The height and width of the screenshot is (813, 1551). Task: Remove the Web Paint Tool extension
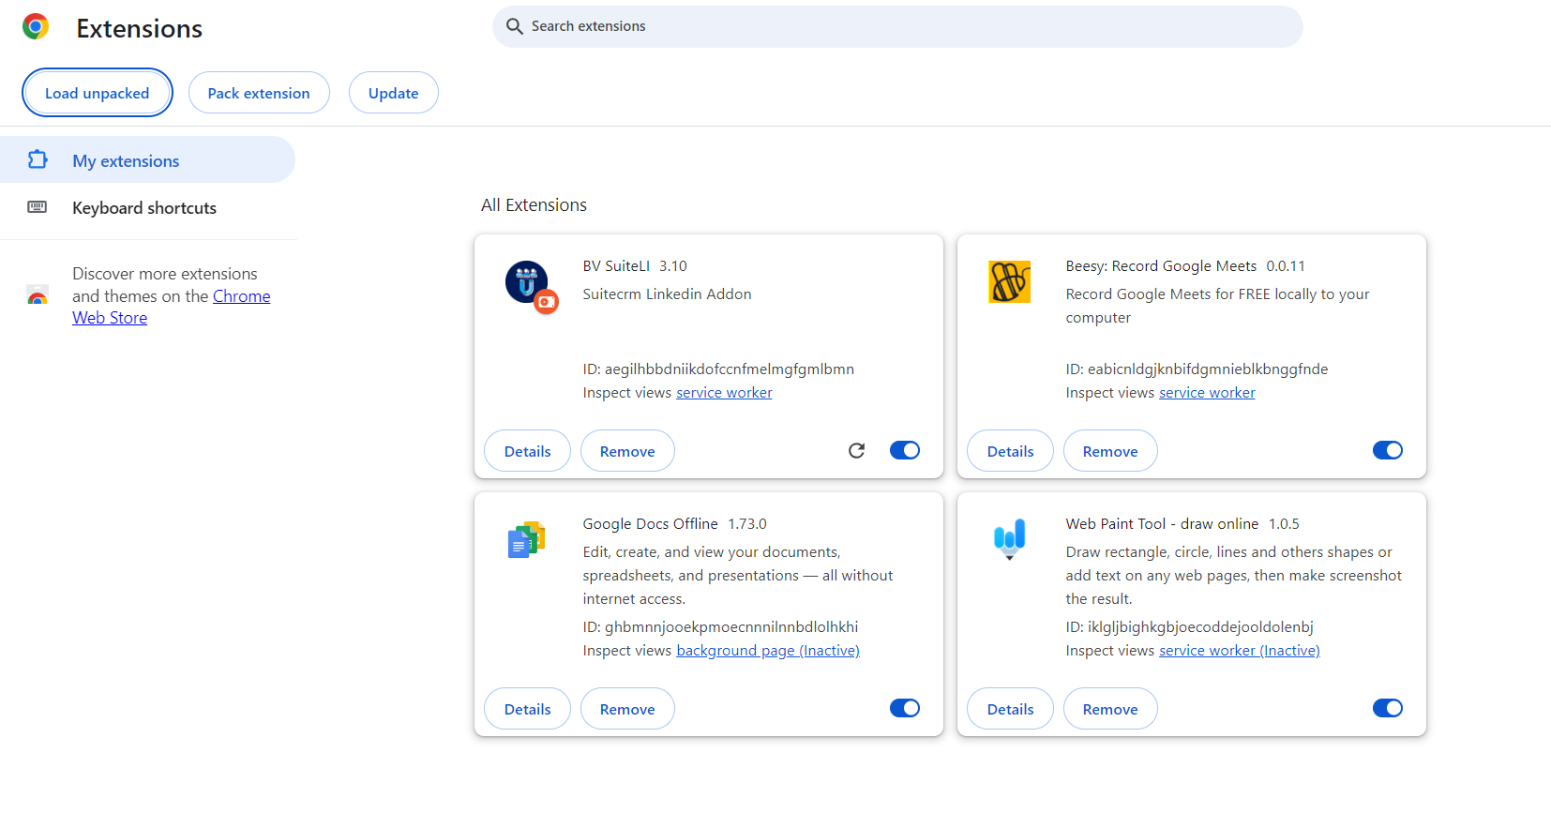pyautogui.click(x=1110, y=709)
